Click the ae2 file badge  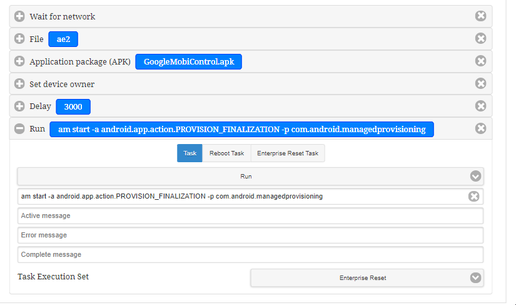point(63,39)
